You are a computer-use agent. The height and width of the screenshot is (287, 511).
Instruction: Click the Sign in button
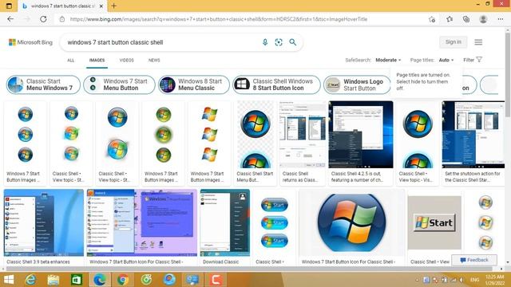tap(454, 42)
